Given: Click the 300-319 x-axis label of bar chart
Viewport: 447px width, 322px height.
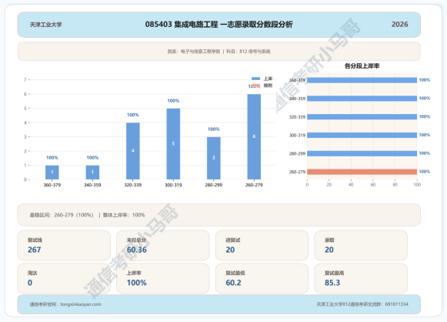Looking at the screenshot, I should click(173, 185).
